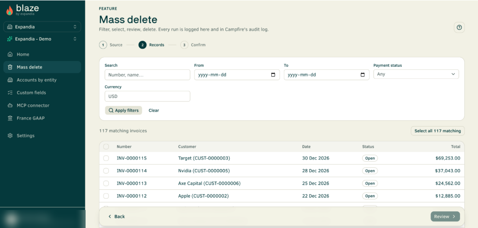478x228 pixels.
Task: Click customer Apple (CUST-0000002)
Action: tap(203, 196)
